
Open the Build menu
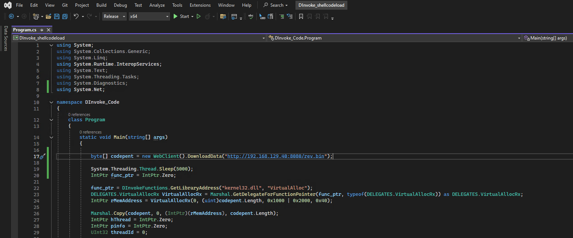click(x=101, y=5)
